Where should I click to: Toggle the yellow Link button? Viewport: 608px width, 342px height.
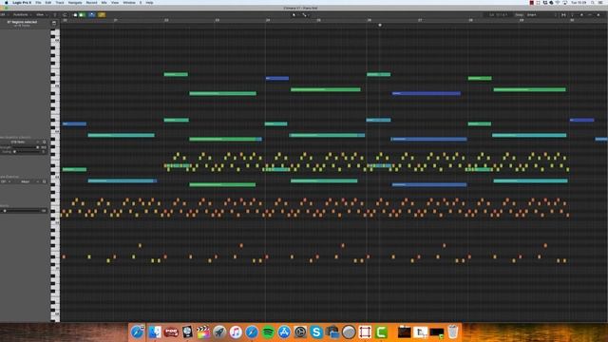102,15
